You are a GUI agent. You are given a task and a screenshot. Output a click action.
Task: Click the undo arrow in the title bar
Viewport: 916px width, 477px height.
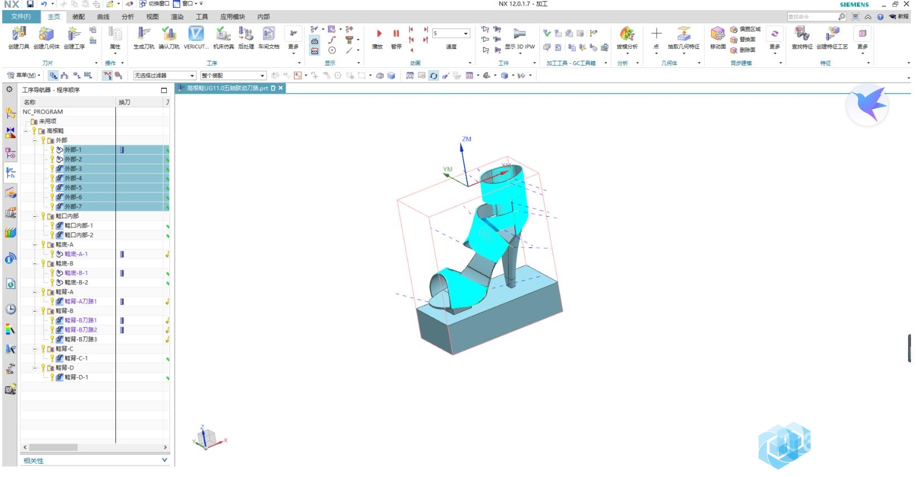pos(44,4)
